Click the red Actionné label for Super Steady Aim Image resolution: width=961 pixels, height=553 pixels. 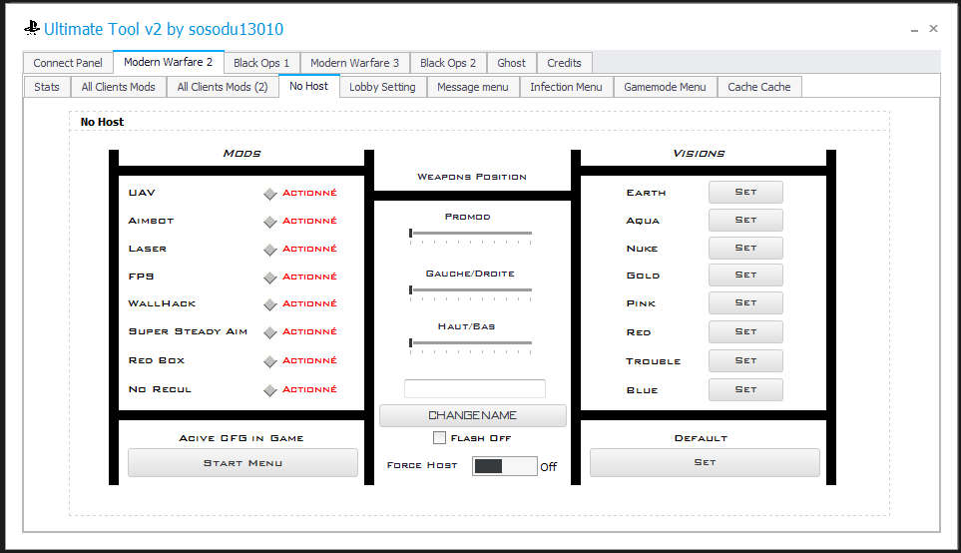coord(309,331)
